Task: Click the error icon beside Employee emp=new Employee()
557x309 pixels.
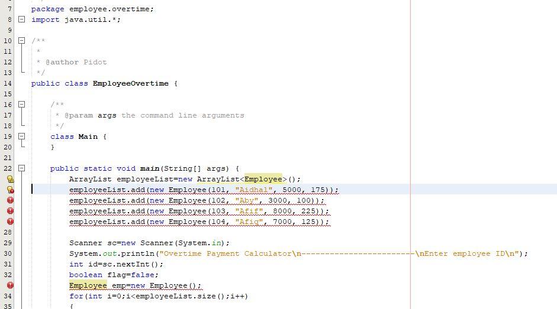Action: [x=11, y=285]
